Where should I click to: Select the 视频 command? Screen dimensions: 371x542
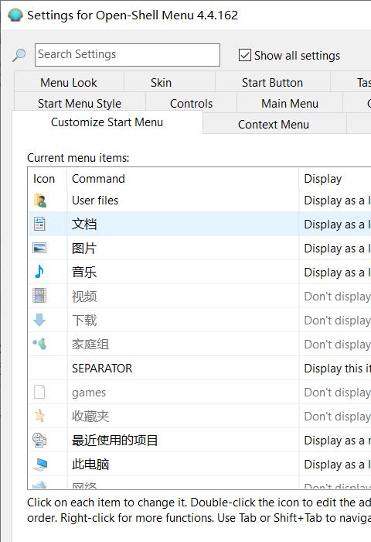click(84, 297)
